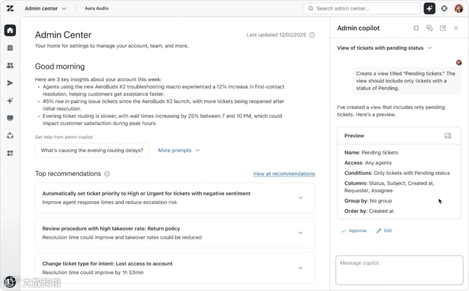Click the preview image icon
Screen dimensions: 469x291
coord(448,136)
